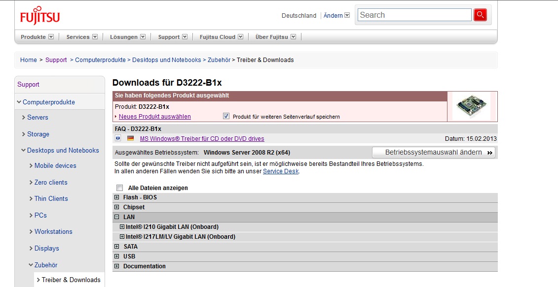Open Computerprodukte breadcrumb link
This screenshot has width=558, height=287.
[100, 60]
